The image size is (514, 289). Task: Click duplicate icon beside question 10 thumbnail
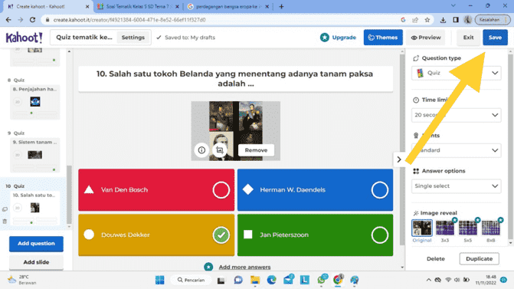click(5, 209)
